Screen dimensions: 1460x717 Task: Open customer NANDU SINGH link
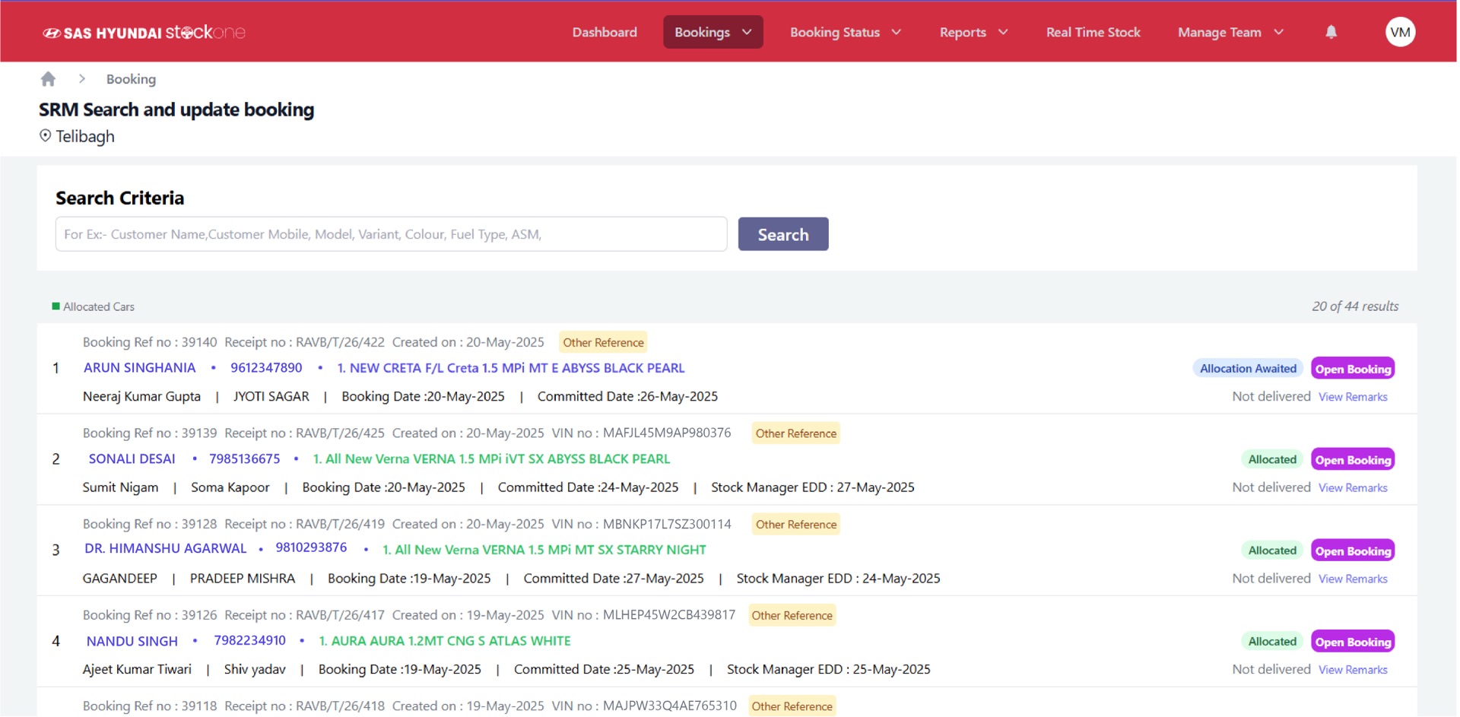tap(132, 641)
